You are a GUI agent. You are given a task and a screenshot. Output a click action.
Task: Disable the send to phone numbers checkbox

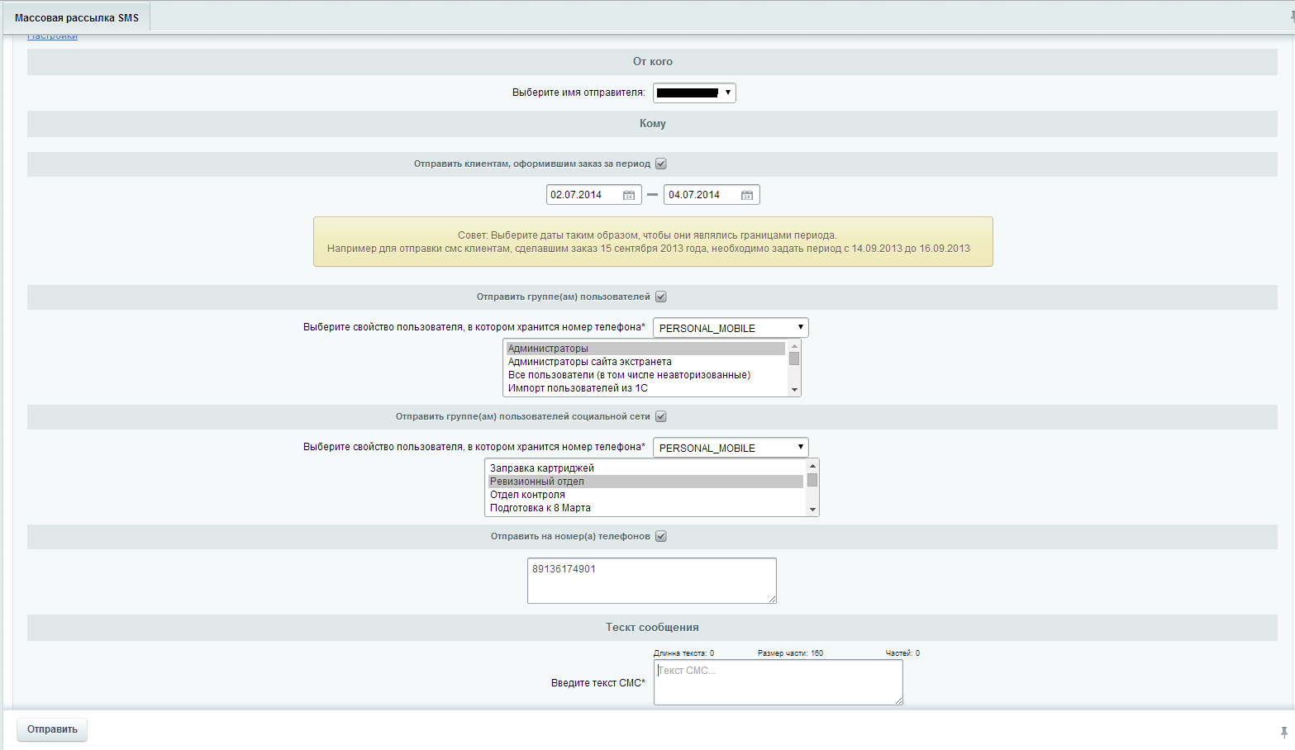pos(661,536)
